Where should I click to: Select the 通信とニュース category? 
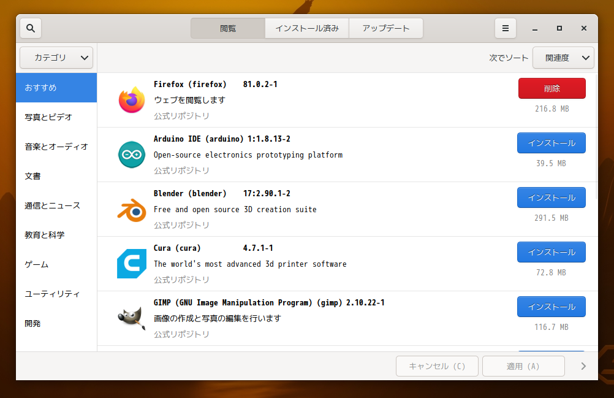coord(56,205)
